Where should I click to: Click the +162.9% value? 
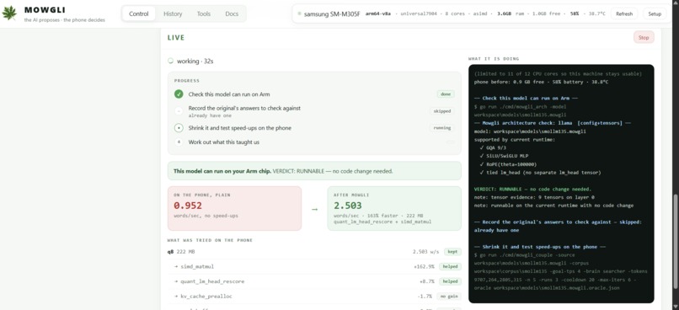pyautogui.click(x=424, y=266)
